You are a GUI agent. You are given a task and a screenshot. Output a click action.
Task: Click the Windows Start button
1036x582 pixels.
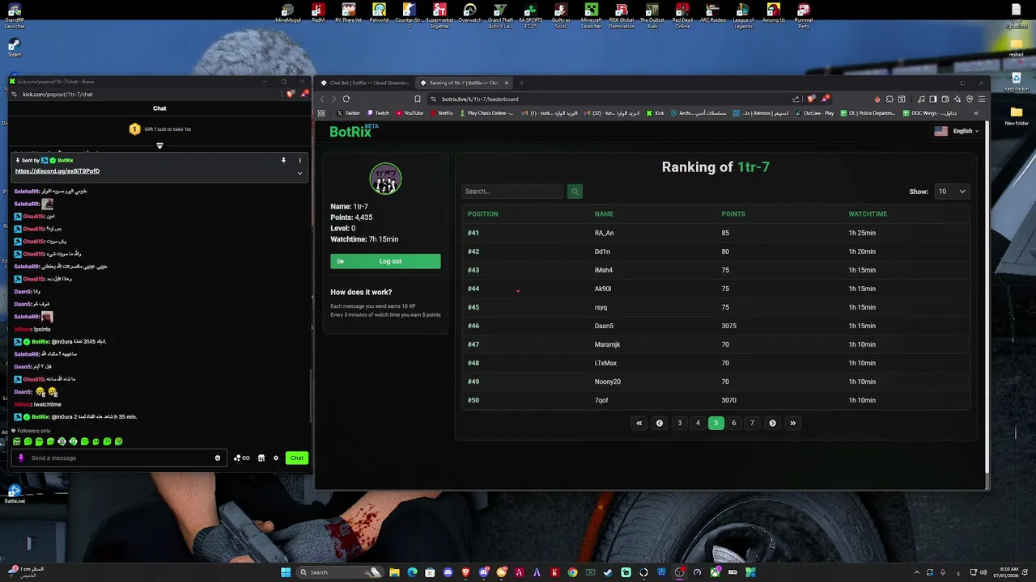coord(285,572)
